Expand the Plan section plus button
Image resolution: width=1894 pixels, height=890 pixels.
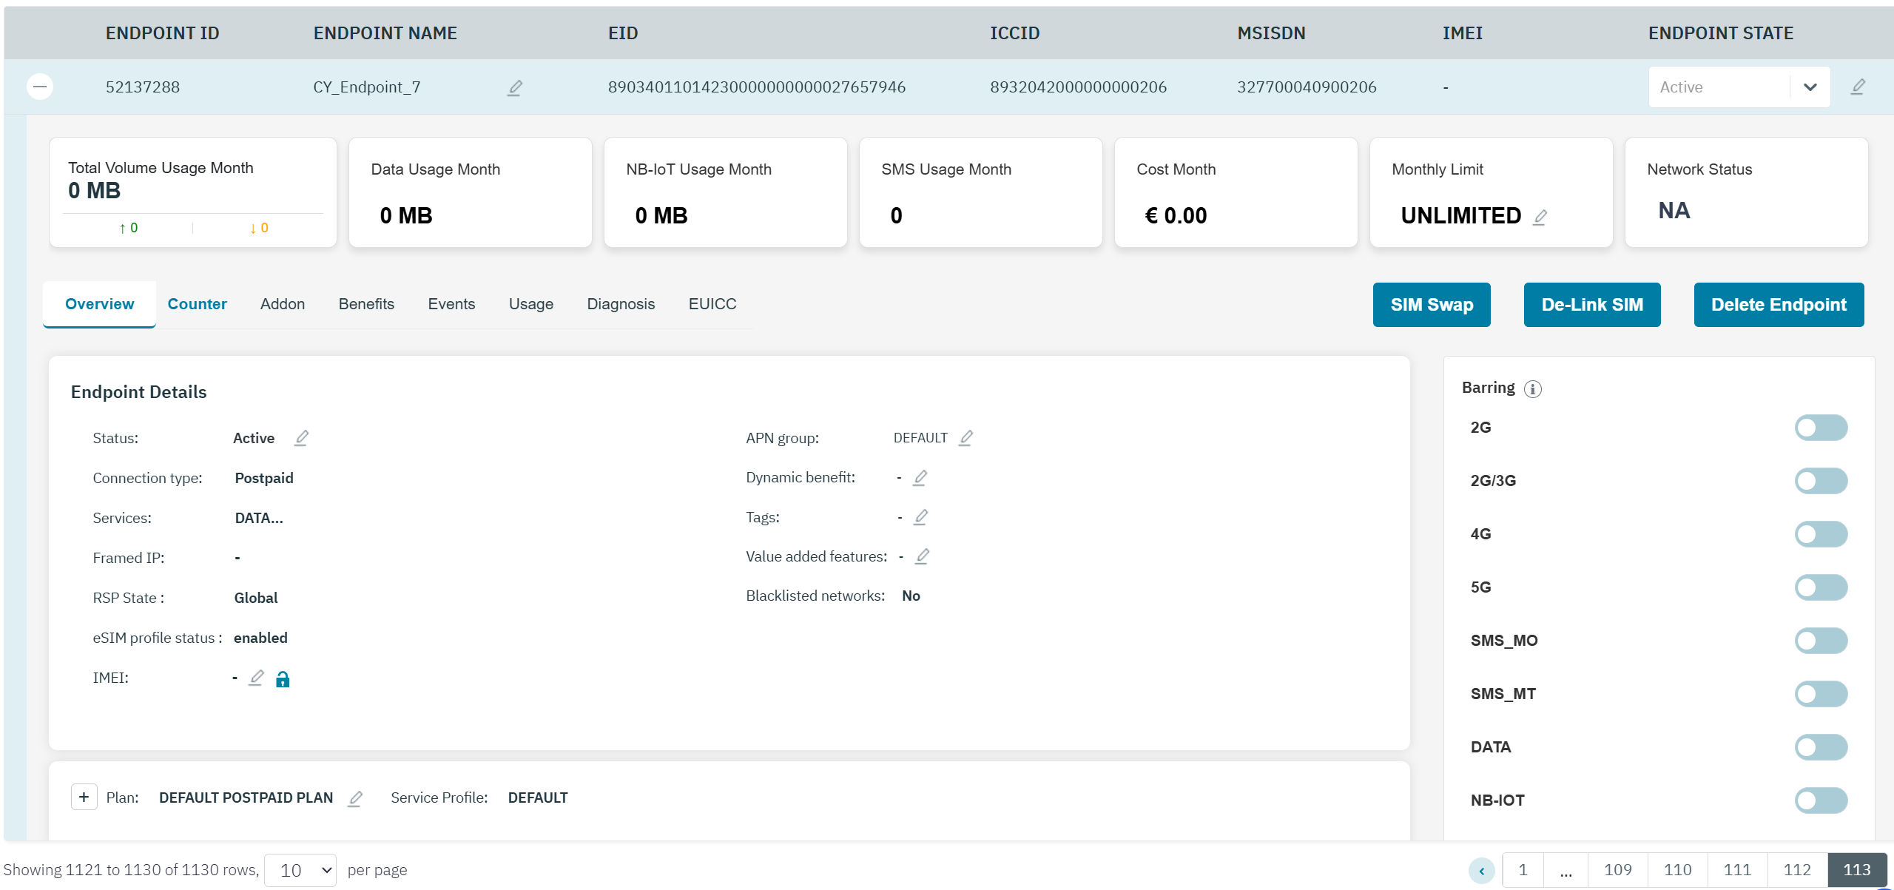84,798
